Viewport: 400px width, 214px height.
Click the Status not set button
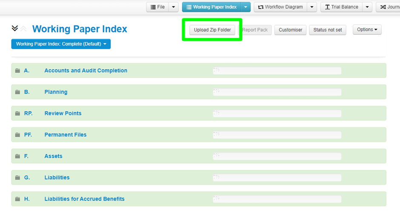pos(327,30)
